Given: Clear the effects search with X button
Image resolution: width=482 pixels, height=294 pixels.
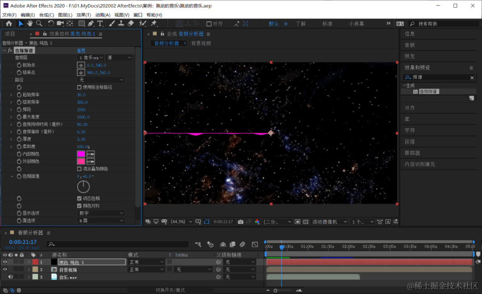Looking at the screenshot, I should [x=472, y=78].
